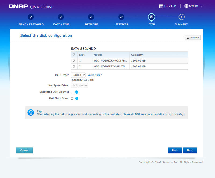
Task: Click the QTS 4.3.3.1051 version text
Action: [x=41, y=7]
